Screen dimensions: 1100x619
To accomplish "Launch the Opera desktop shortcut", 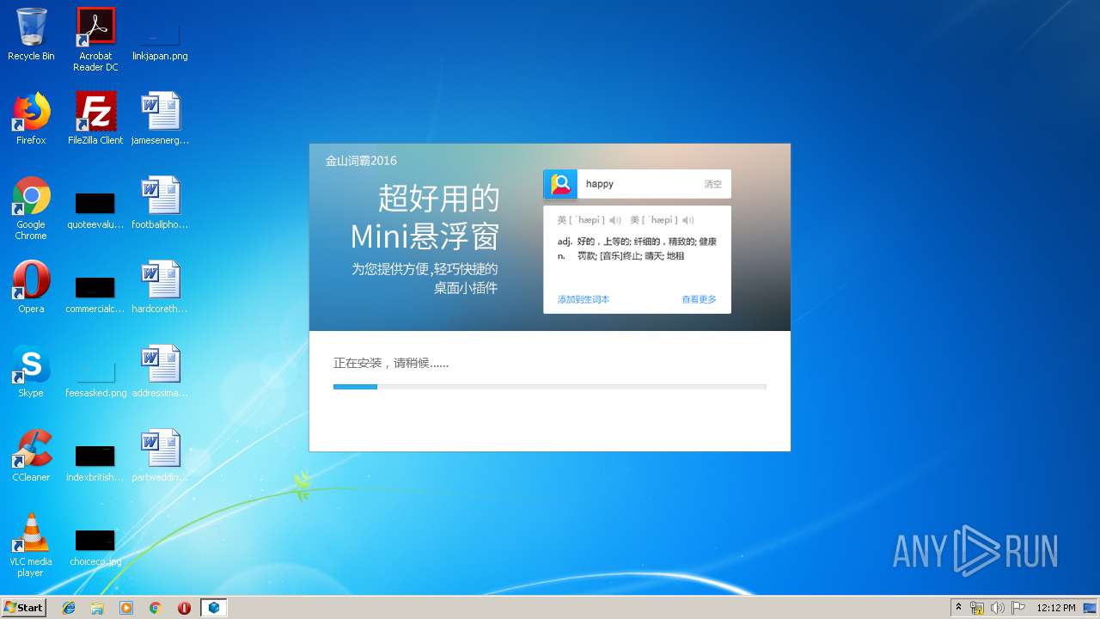I will [31, 287].
